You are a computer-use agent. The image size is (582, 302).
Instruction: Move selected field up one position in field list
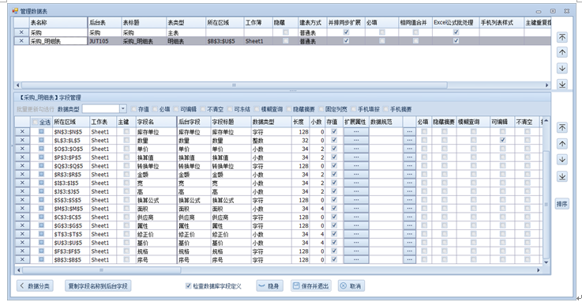[562, 144]
